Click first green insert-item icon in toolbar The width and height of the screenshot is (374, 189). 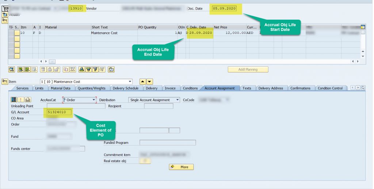21,70
